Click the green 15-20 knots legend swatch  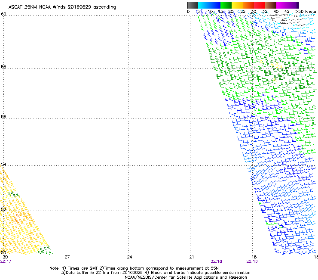coord(226,5)
